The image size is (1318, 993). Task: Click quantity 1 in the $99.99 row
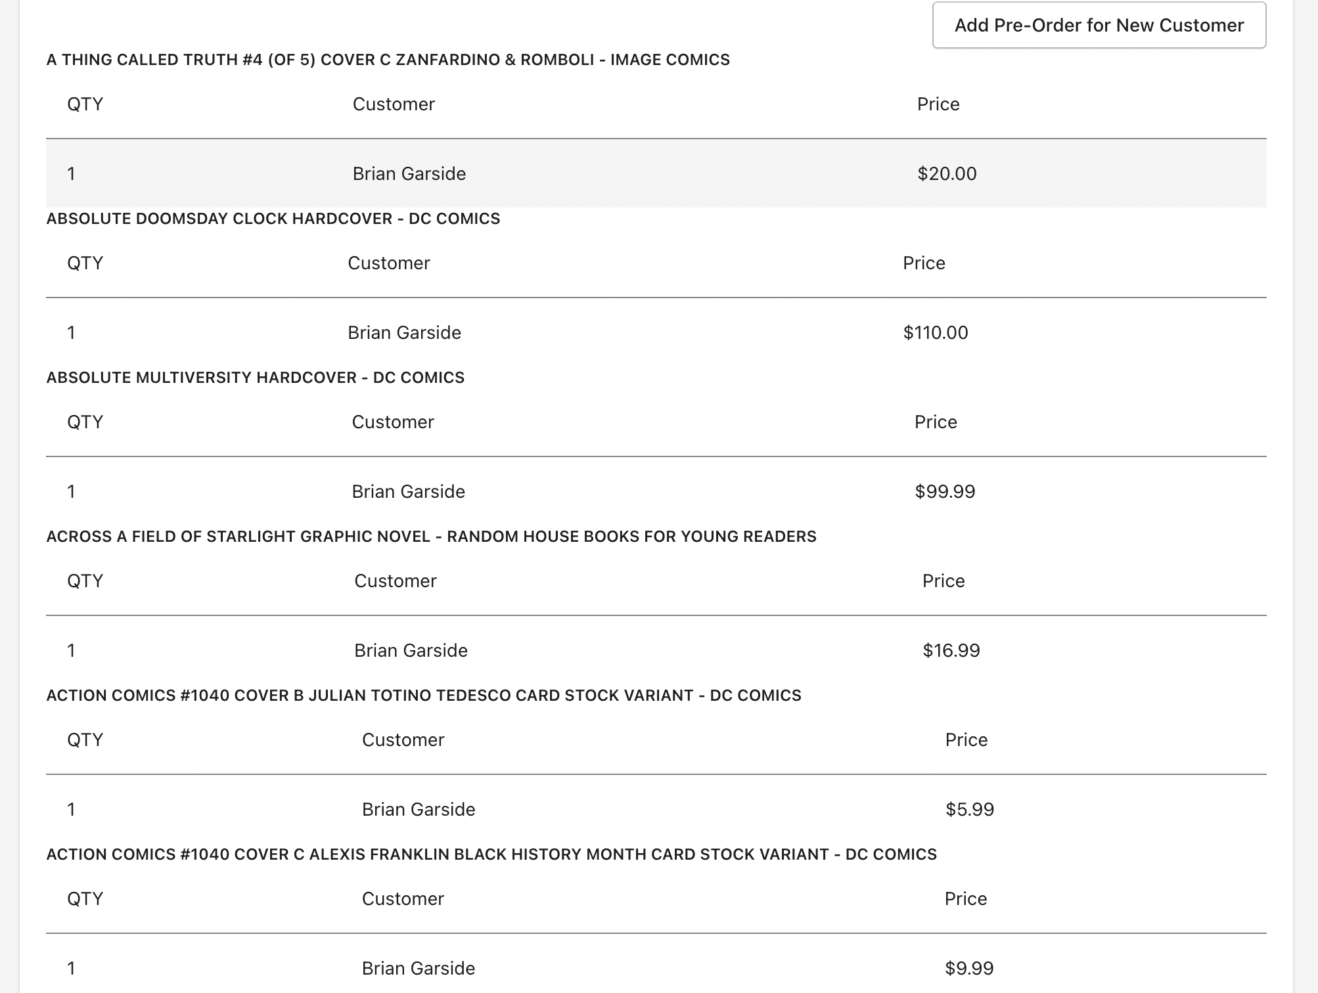click(71, 492)
